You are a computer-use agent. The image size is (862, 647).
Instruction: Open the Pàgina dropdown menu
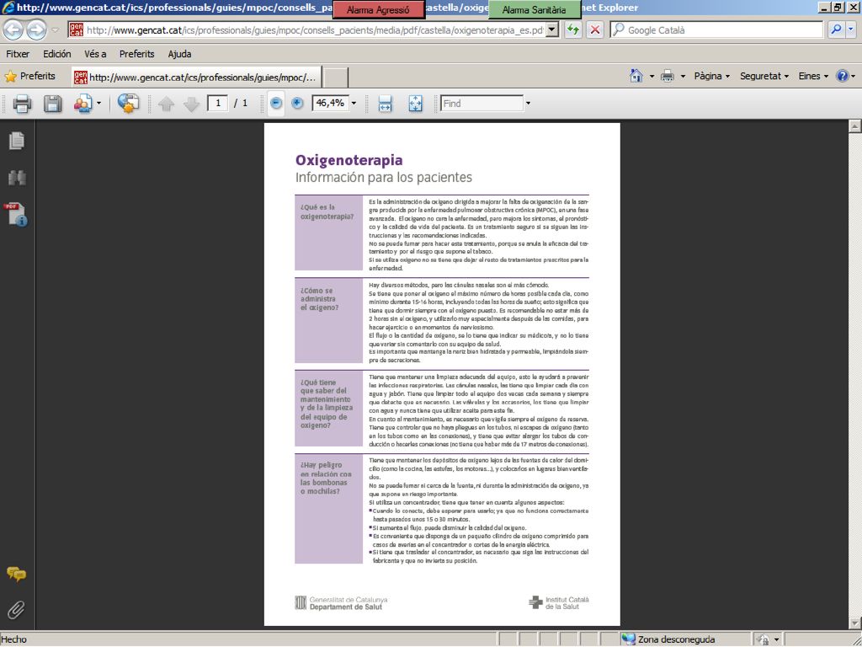point(712,76)
